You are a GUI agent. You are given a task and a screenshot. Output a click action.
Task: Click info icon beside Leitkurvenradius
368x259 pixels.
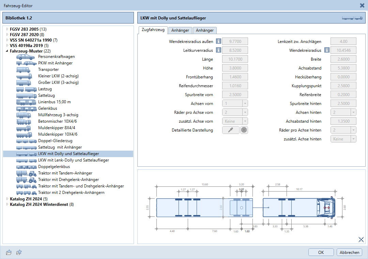pyautogui.click(x=218, y=50)
